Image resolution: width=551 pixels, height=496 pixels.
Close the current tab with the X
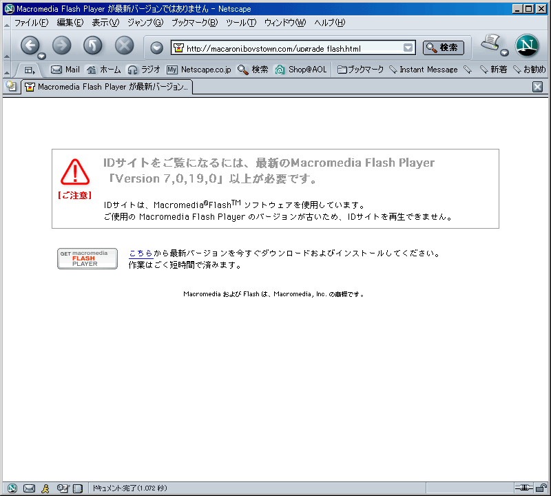pyautogui.click(x=538, y=87)
